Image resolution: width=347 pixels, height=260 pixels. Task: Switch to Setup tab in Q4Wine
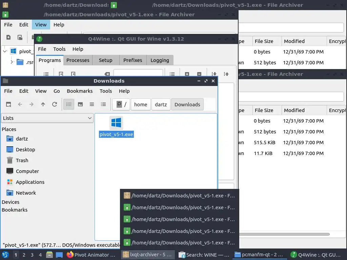pos(106,60)
